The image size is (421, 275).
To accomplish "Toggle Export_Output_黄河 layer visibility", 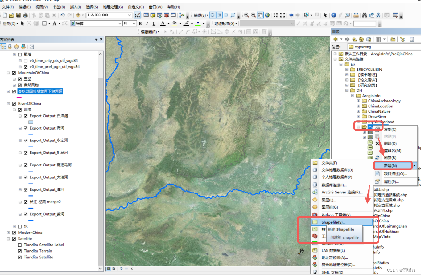I will (26, 214).
